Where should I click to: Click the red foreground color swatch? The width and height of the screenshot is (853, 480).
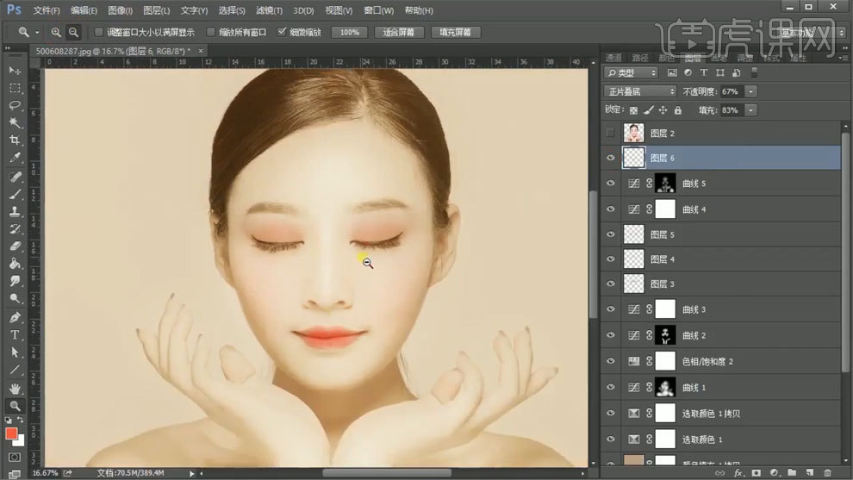click(12, 433)
